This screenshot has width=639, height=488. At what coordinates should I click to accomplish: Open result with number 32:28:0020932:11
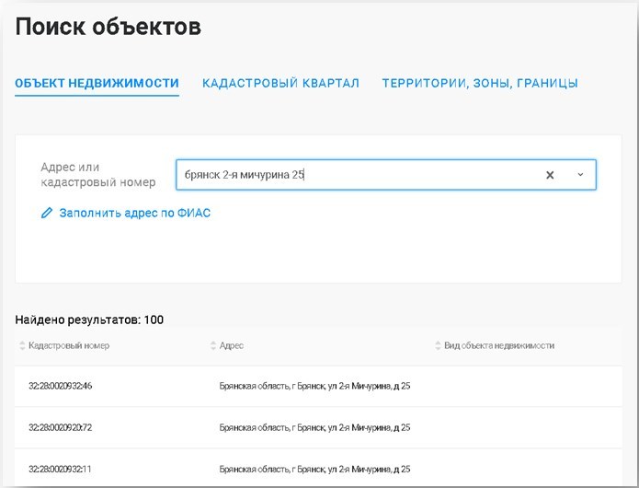pos(60,470)
